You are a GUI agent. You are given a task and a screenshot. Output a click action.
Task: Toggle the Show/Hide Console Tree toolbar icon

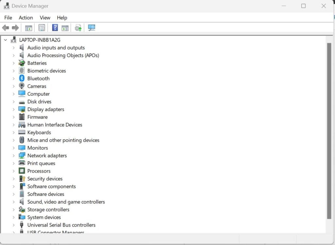pyautogui.click(x=28, y=28)
